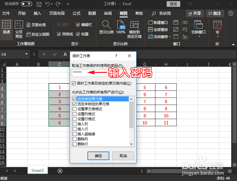
Task: Click the 确定 confirm button
Action: [x=98, y=156]
